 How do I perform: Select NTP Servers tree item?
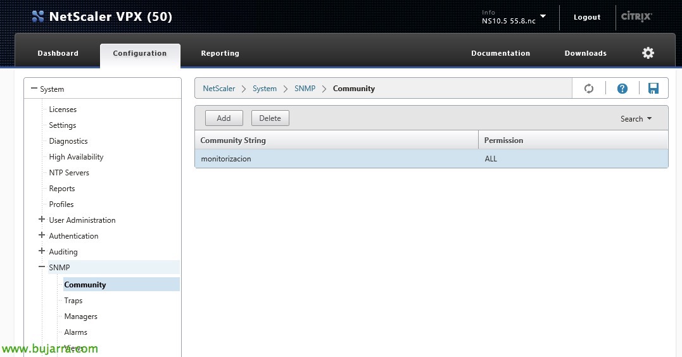69,172
